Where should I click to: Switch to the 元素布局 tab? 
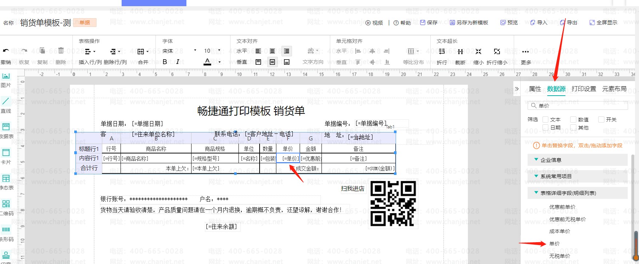click(x=615, y=89)
